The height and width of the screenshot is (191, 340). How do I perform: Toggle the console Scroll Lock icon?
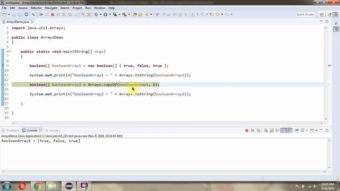(271, 131)
